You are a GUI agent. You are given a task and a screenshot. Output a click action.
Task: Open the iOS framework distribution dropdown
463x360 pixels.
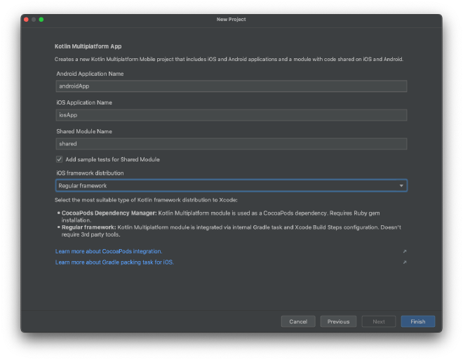pos(231,186)
